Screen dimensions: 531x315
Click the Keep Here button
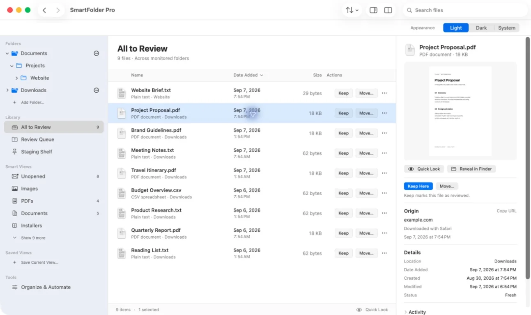418,186
